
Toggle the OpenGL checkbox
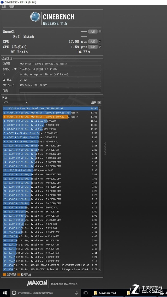[x=100, y=32]
